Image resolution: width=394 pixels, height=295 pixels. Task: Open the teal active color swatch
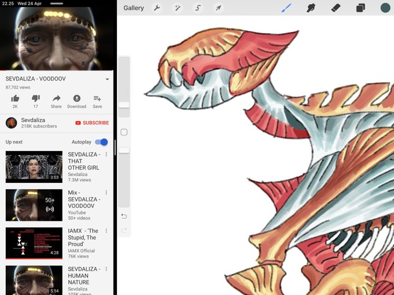385,8
